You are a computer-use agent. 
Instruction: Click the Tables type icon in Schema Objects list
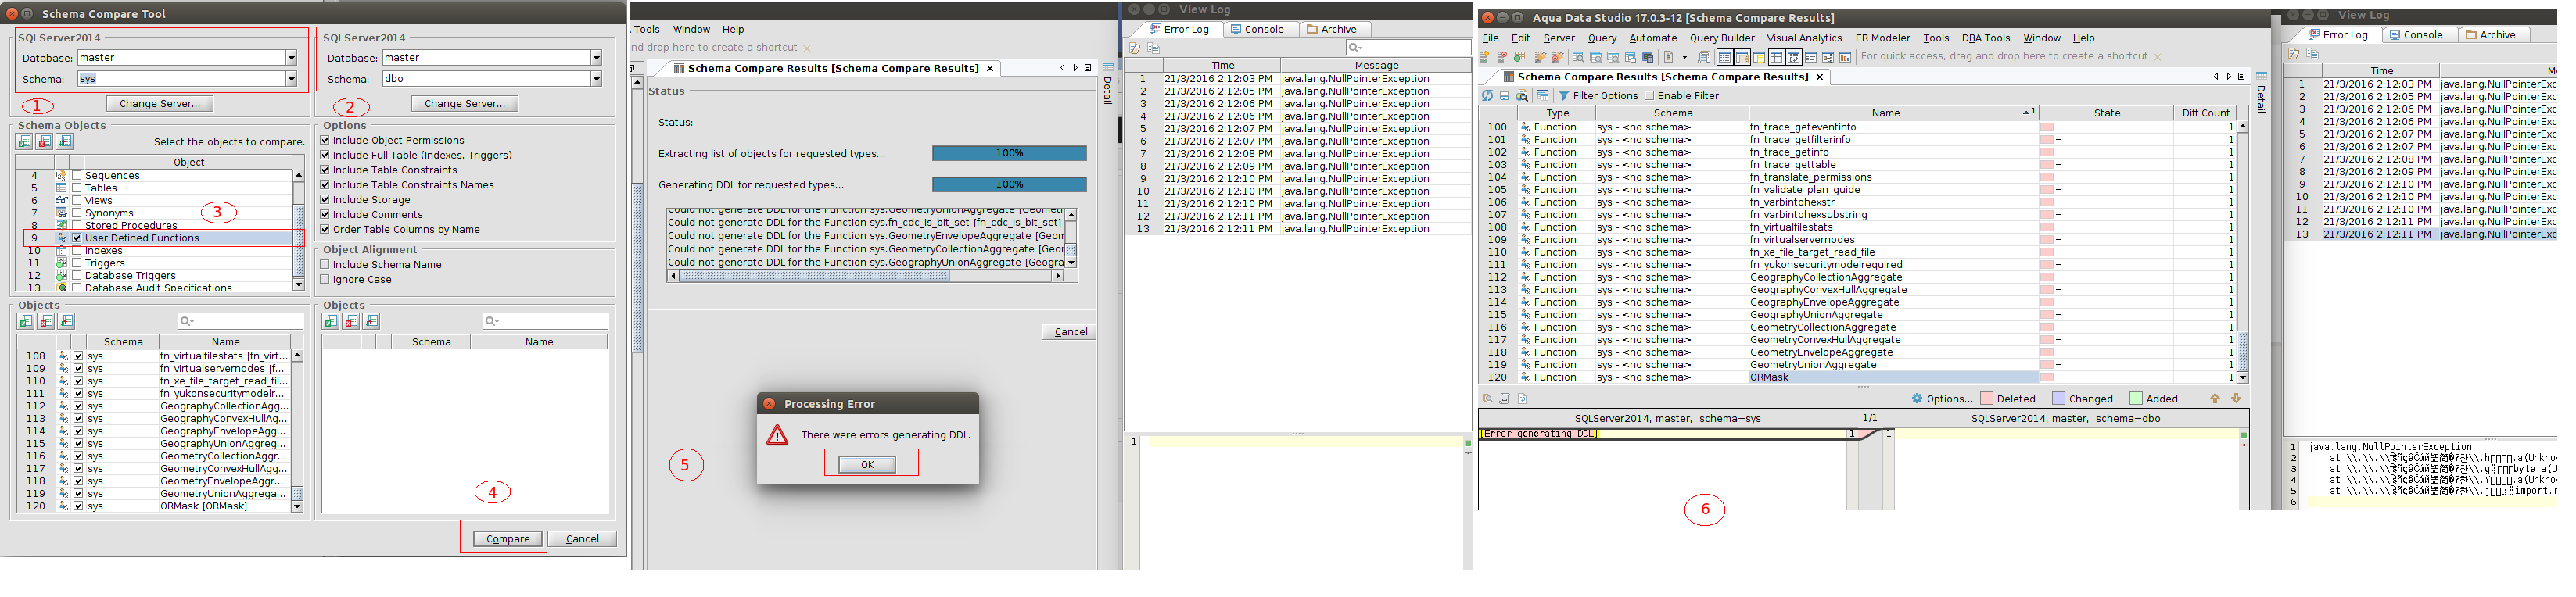pos(62,188)
